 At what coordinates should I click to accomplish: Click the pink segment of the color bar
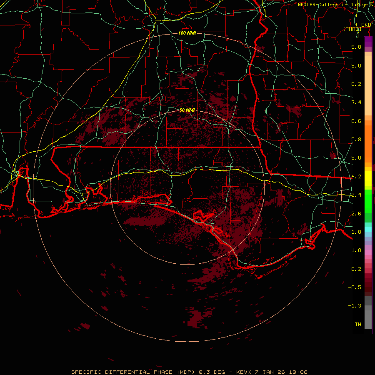tap(368, 252)
